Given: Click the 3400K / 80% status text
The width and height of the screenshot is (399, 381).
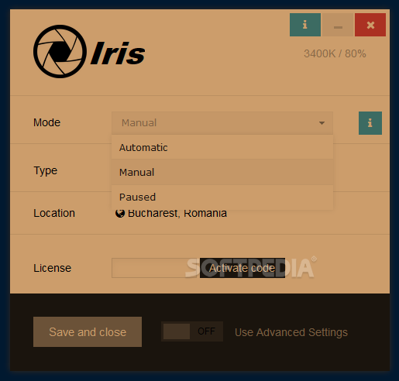Looking at the screenshot, I should 335,53.
